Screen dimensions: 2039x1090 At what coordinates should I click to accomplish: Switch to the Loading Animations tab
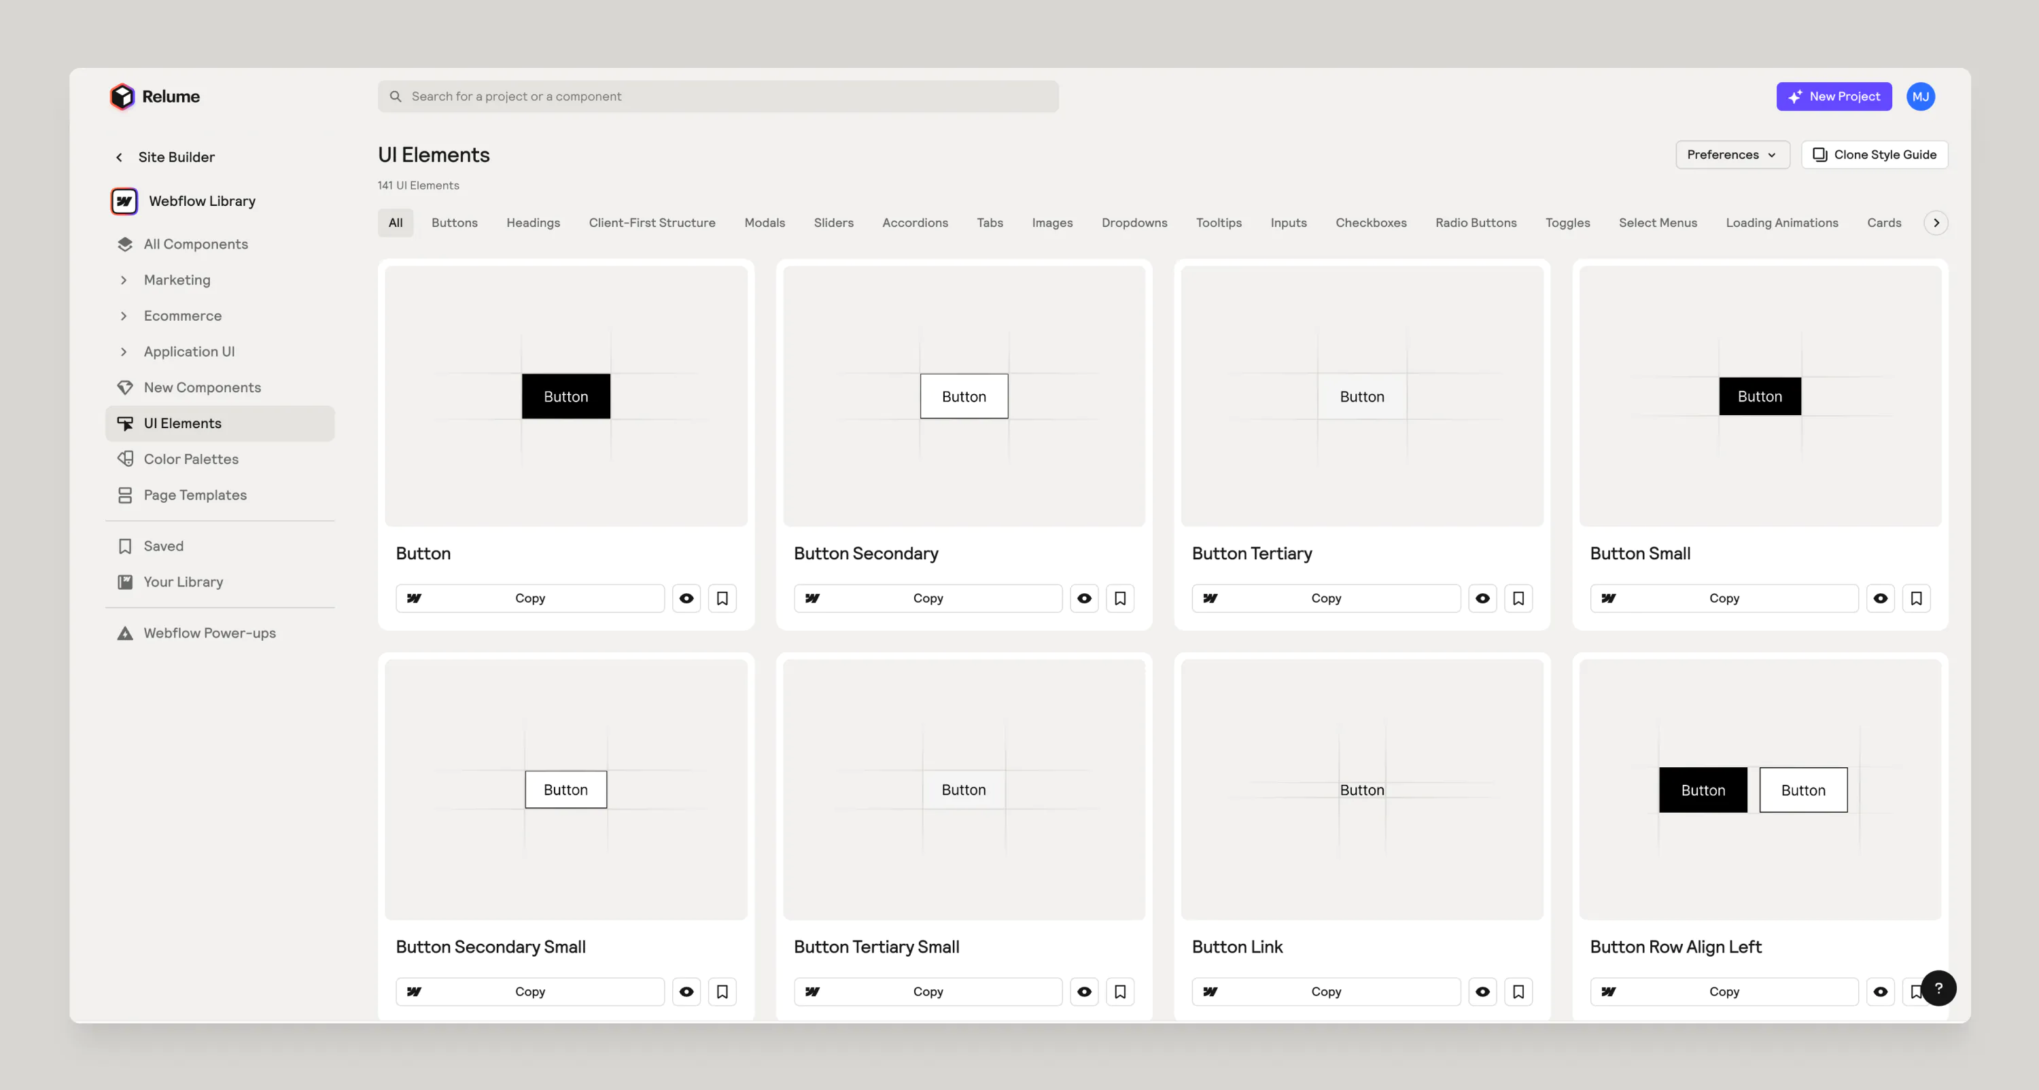(x=1782, y=223)
